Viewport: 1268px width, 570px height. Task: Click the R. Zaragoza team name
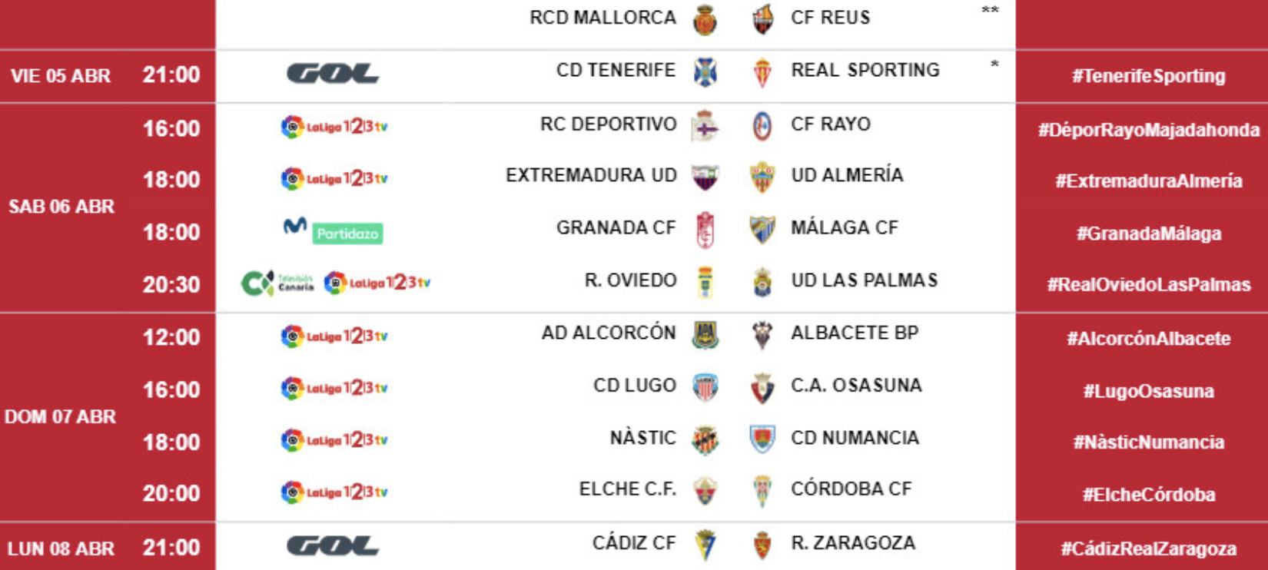853,544
